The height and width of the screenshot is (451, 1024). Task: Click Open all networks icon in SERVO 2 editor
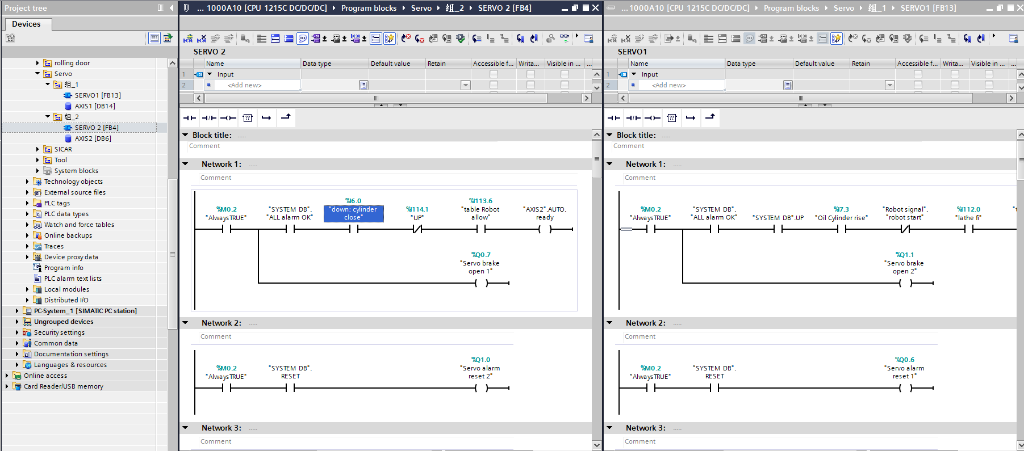click(275, 39)
